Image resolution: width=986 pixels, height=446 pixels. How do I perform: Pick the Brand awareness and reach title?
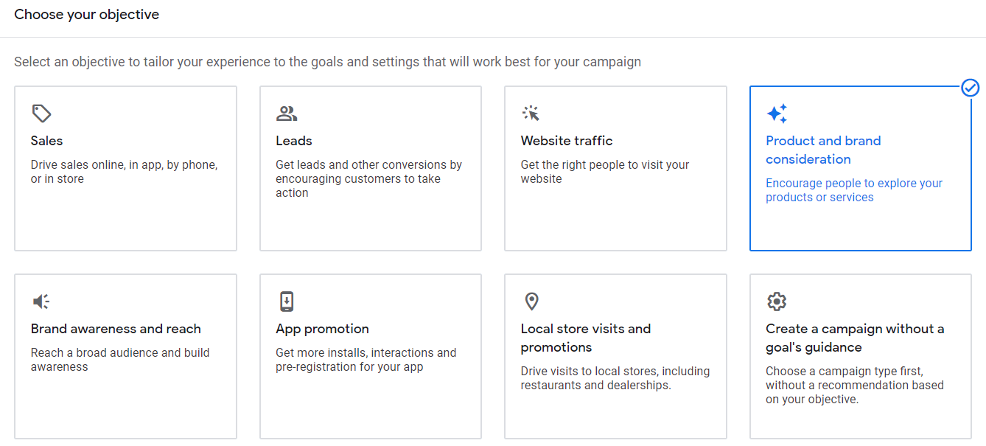click(116, 329)
